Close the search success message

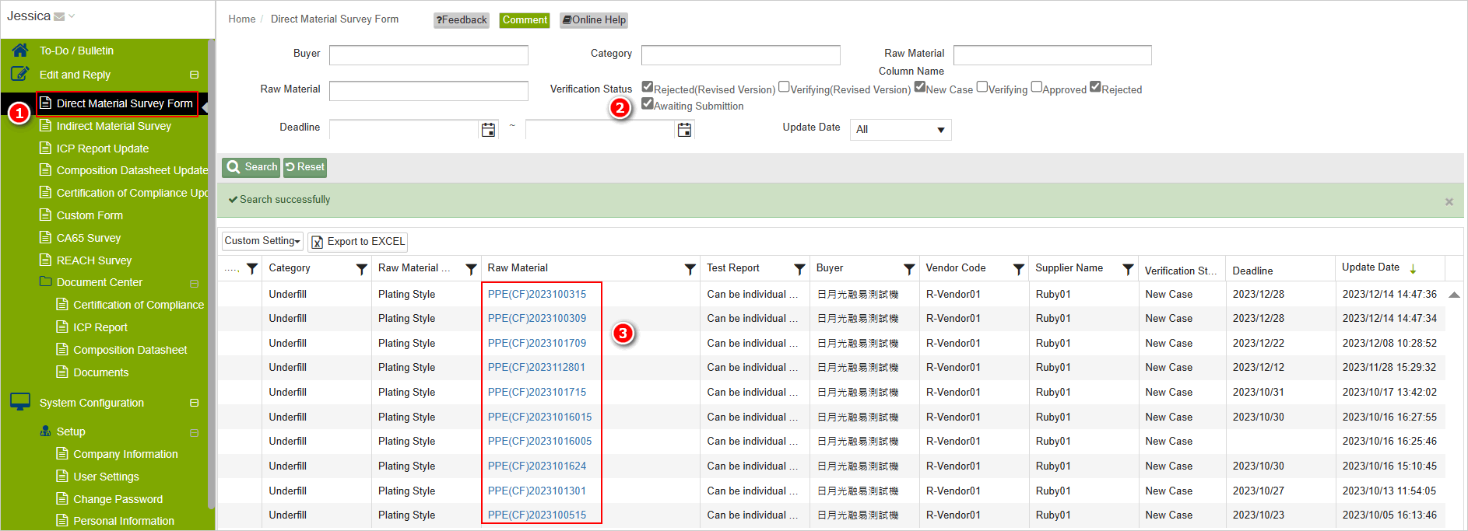pos(1449,201)
